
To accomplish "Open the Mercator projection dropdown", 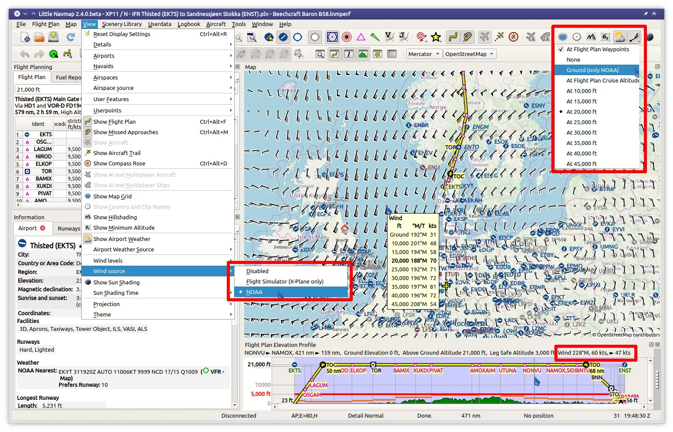I will (x=424, y=54).
